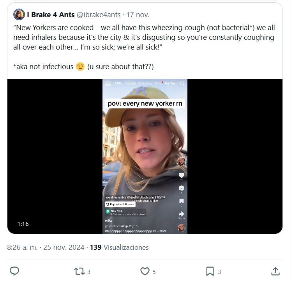Open the @ibrake4ants handle link
Image resolution: width=293 pixels, height=281 pixels.
coord(99,15)
